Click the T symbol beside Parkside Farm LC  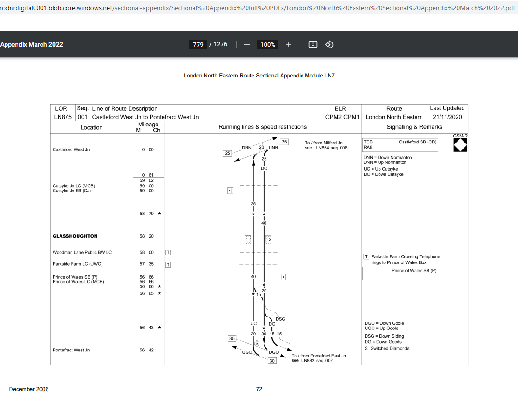[168, 264]
